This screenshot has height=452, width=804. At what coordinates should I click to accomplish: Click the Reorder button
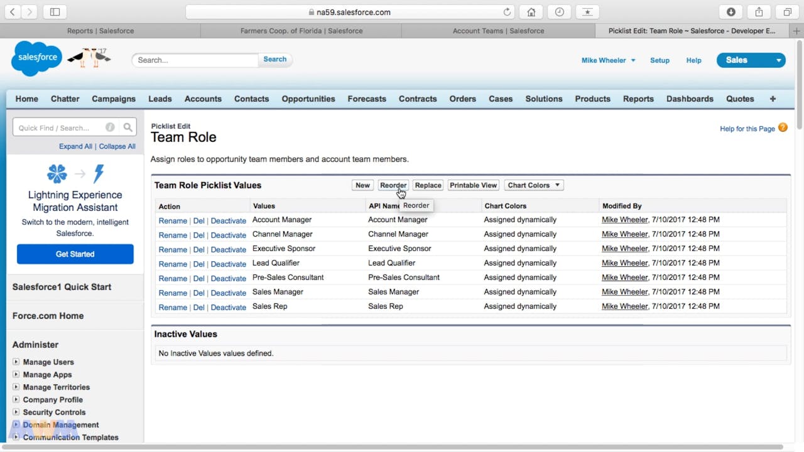393,185
